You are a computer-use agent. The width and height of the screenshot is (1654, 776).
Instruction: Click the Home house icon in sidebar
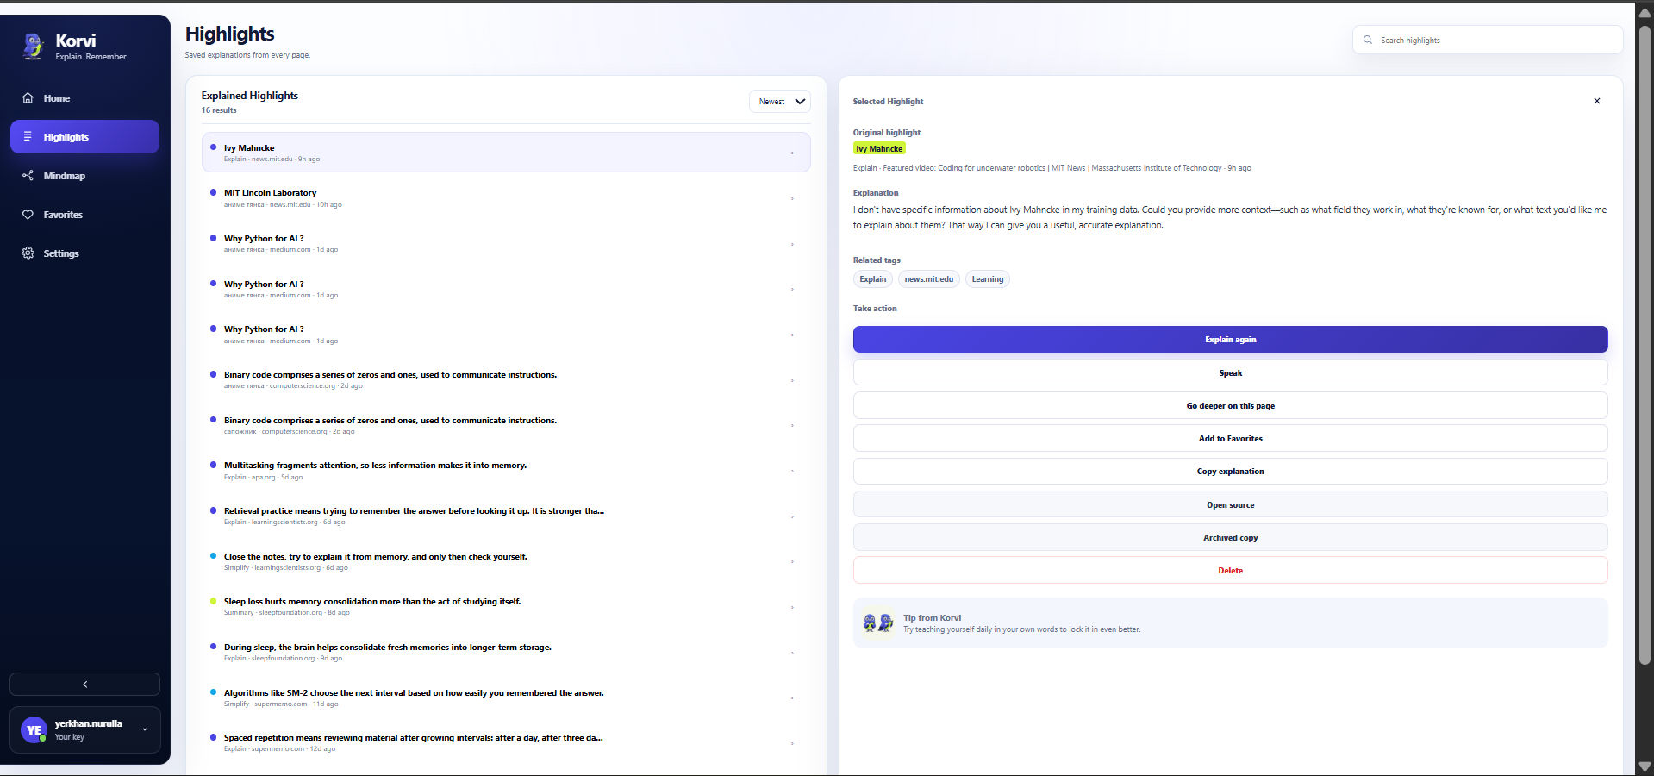coord(28,98)
